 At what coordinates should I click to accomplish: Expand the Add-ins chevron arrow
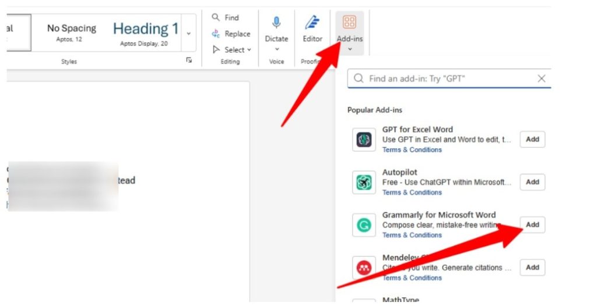pyautogui.click(x=350, y=49)
